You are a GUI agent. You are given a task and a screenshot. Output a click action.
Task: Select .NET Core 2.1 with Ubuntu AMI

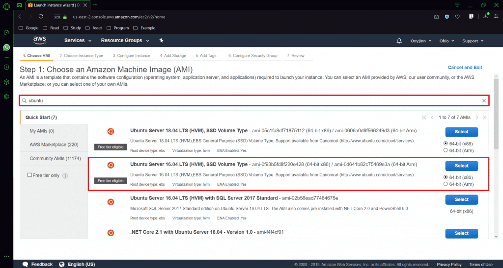tap(461, 233)
